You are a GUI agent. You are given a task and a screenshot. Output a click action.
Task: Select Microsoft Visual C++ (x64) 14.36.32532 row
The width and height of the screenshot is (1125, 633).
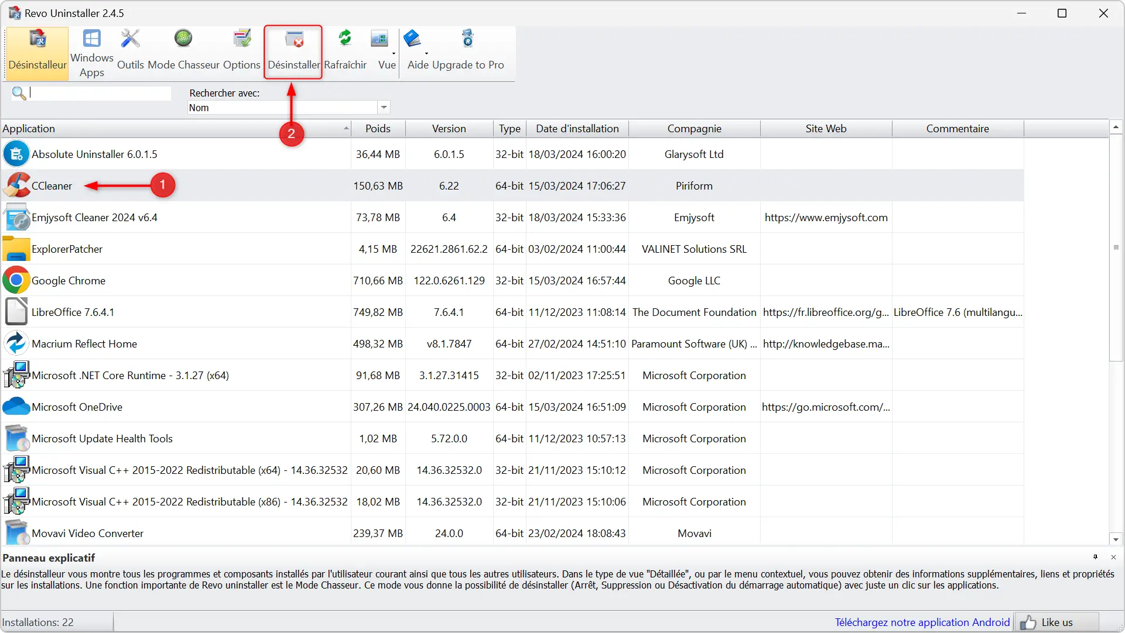click(512, 470)
